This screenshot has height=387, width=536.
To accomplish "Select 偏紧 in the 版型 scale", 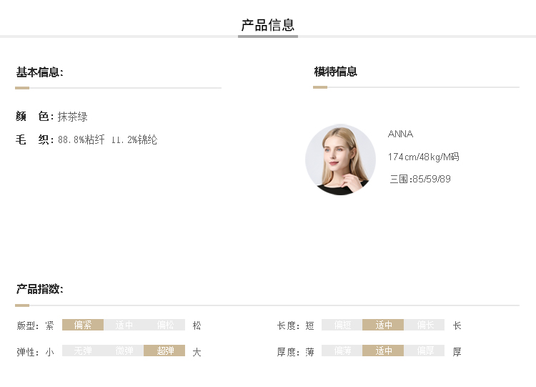I will [83, 325].
